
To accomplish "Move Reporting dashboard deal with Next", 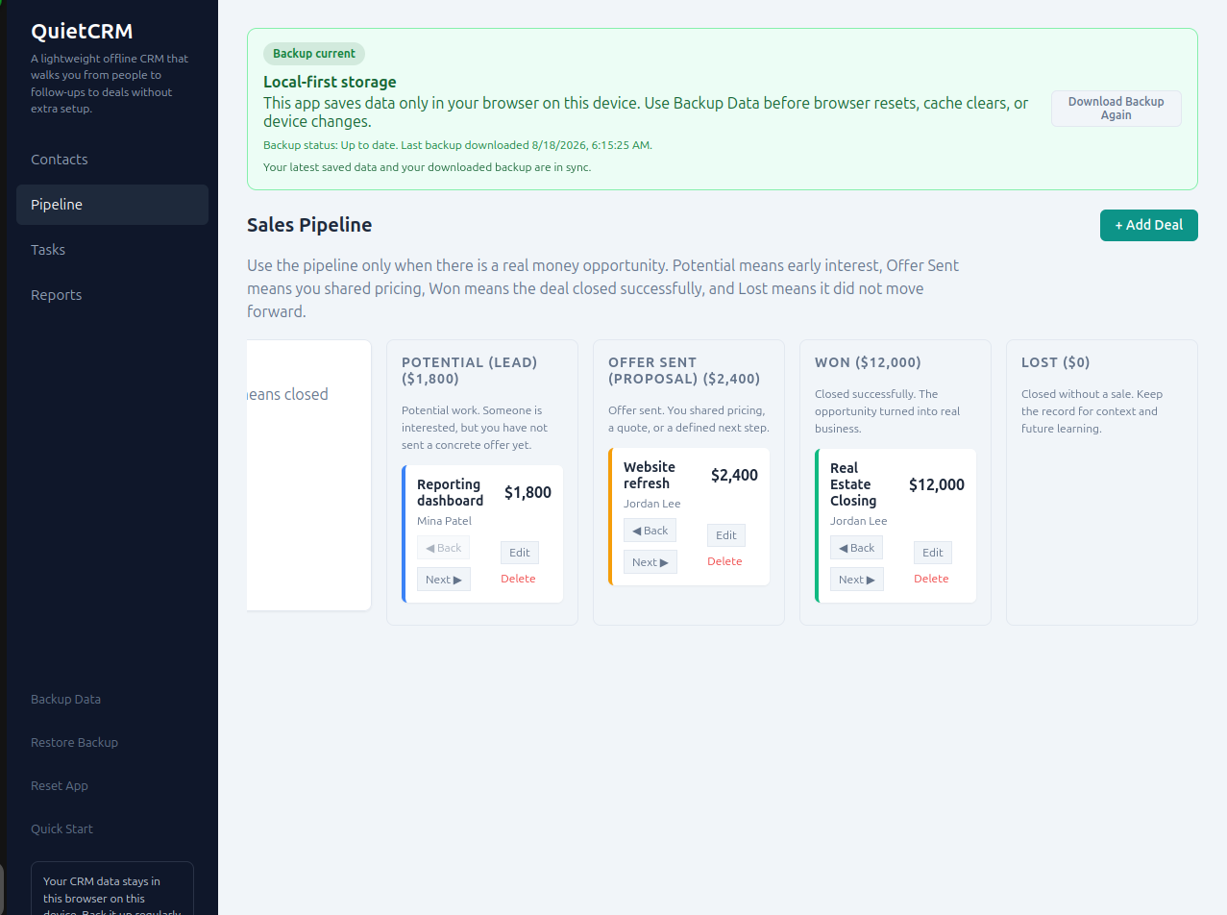I will coord(444,580).
